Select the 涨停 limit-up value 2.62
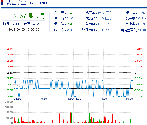 tap(16, 24)
